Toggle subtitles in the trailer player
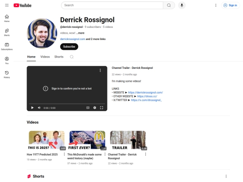243x182 pixels. (88, 108)
